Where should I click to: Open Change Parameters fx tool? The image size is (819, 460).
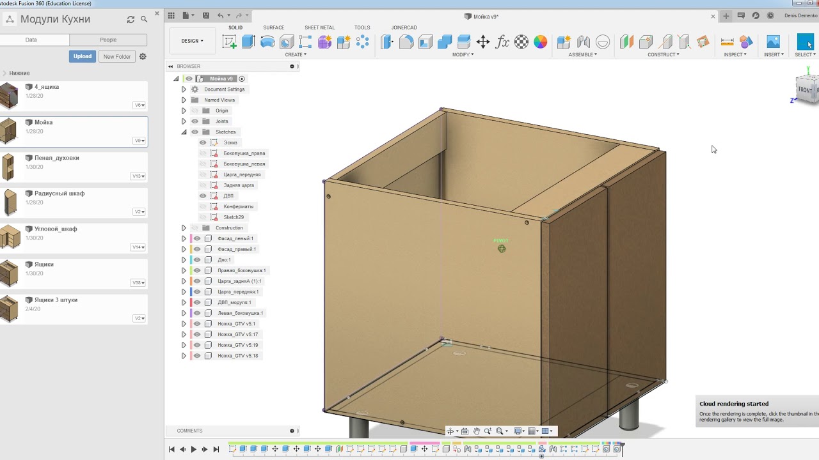[x=502, y=42]
